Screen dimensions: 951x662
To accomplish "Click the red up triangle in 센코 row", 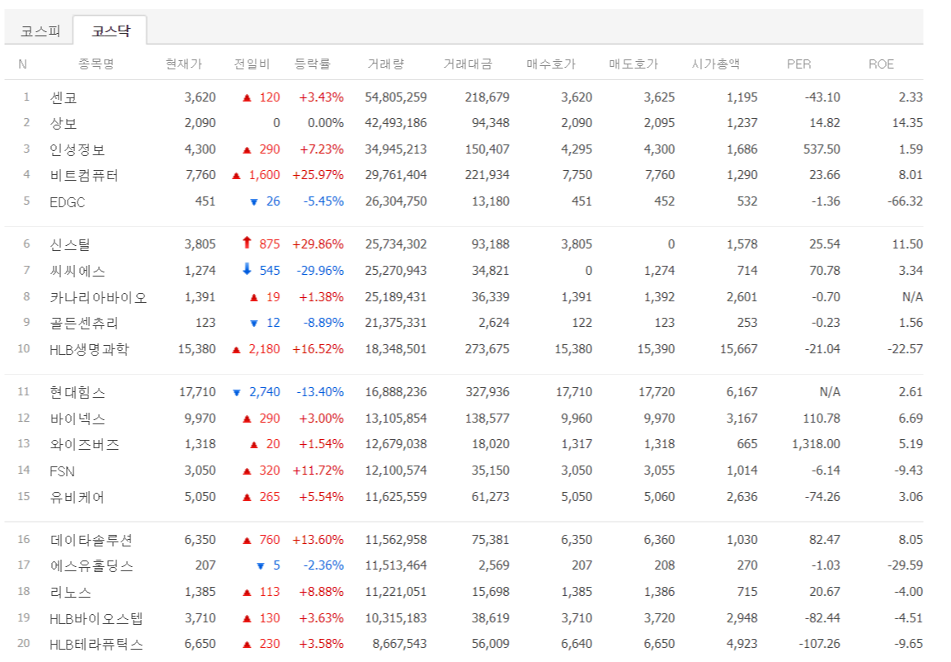I will 247,97.
